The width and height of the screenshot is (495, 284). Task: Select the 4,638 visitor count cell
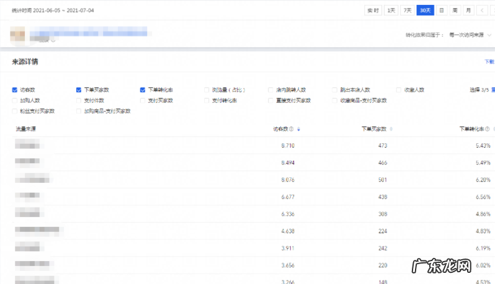click(x=288, y=231)
